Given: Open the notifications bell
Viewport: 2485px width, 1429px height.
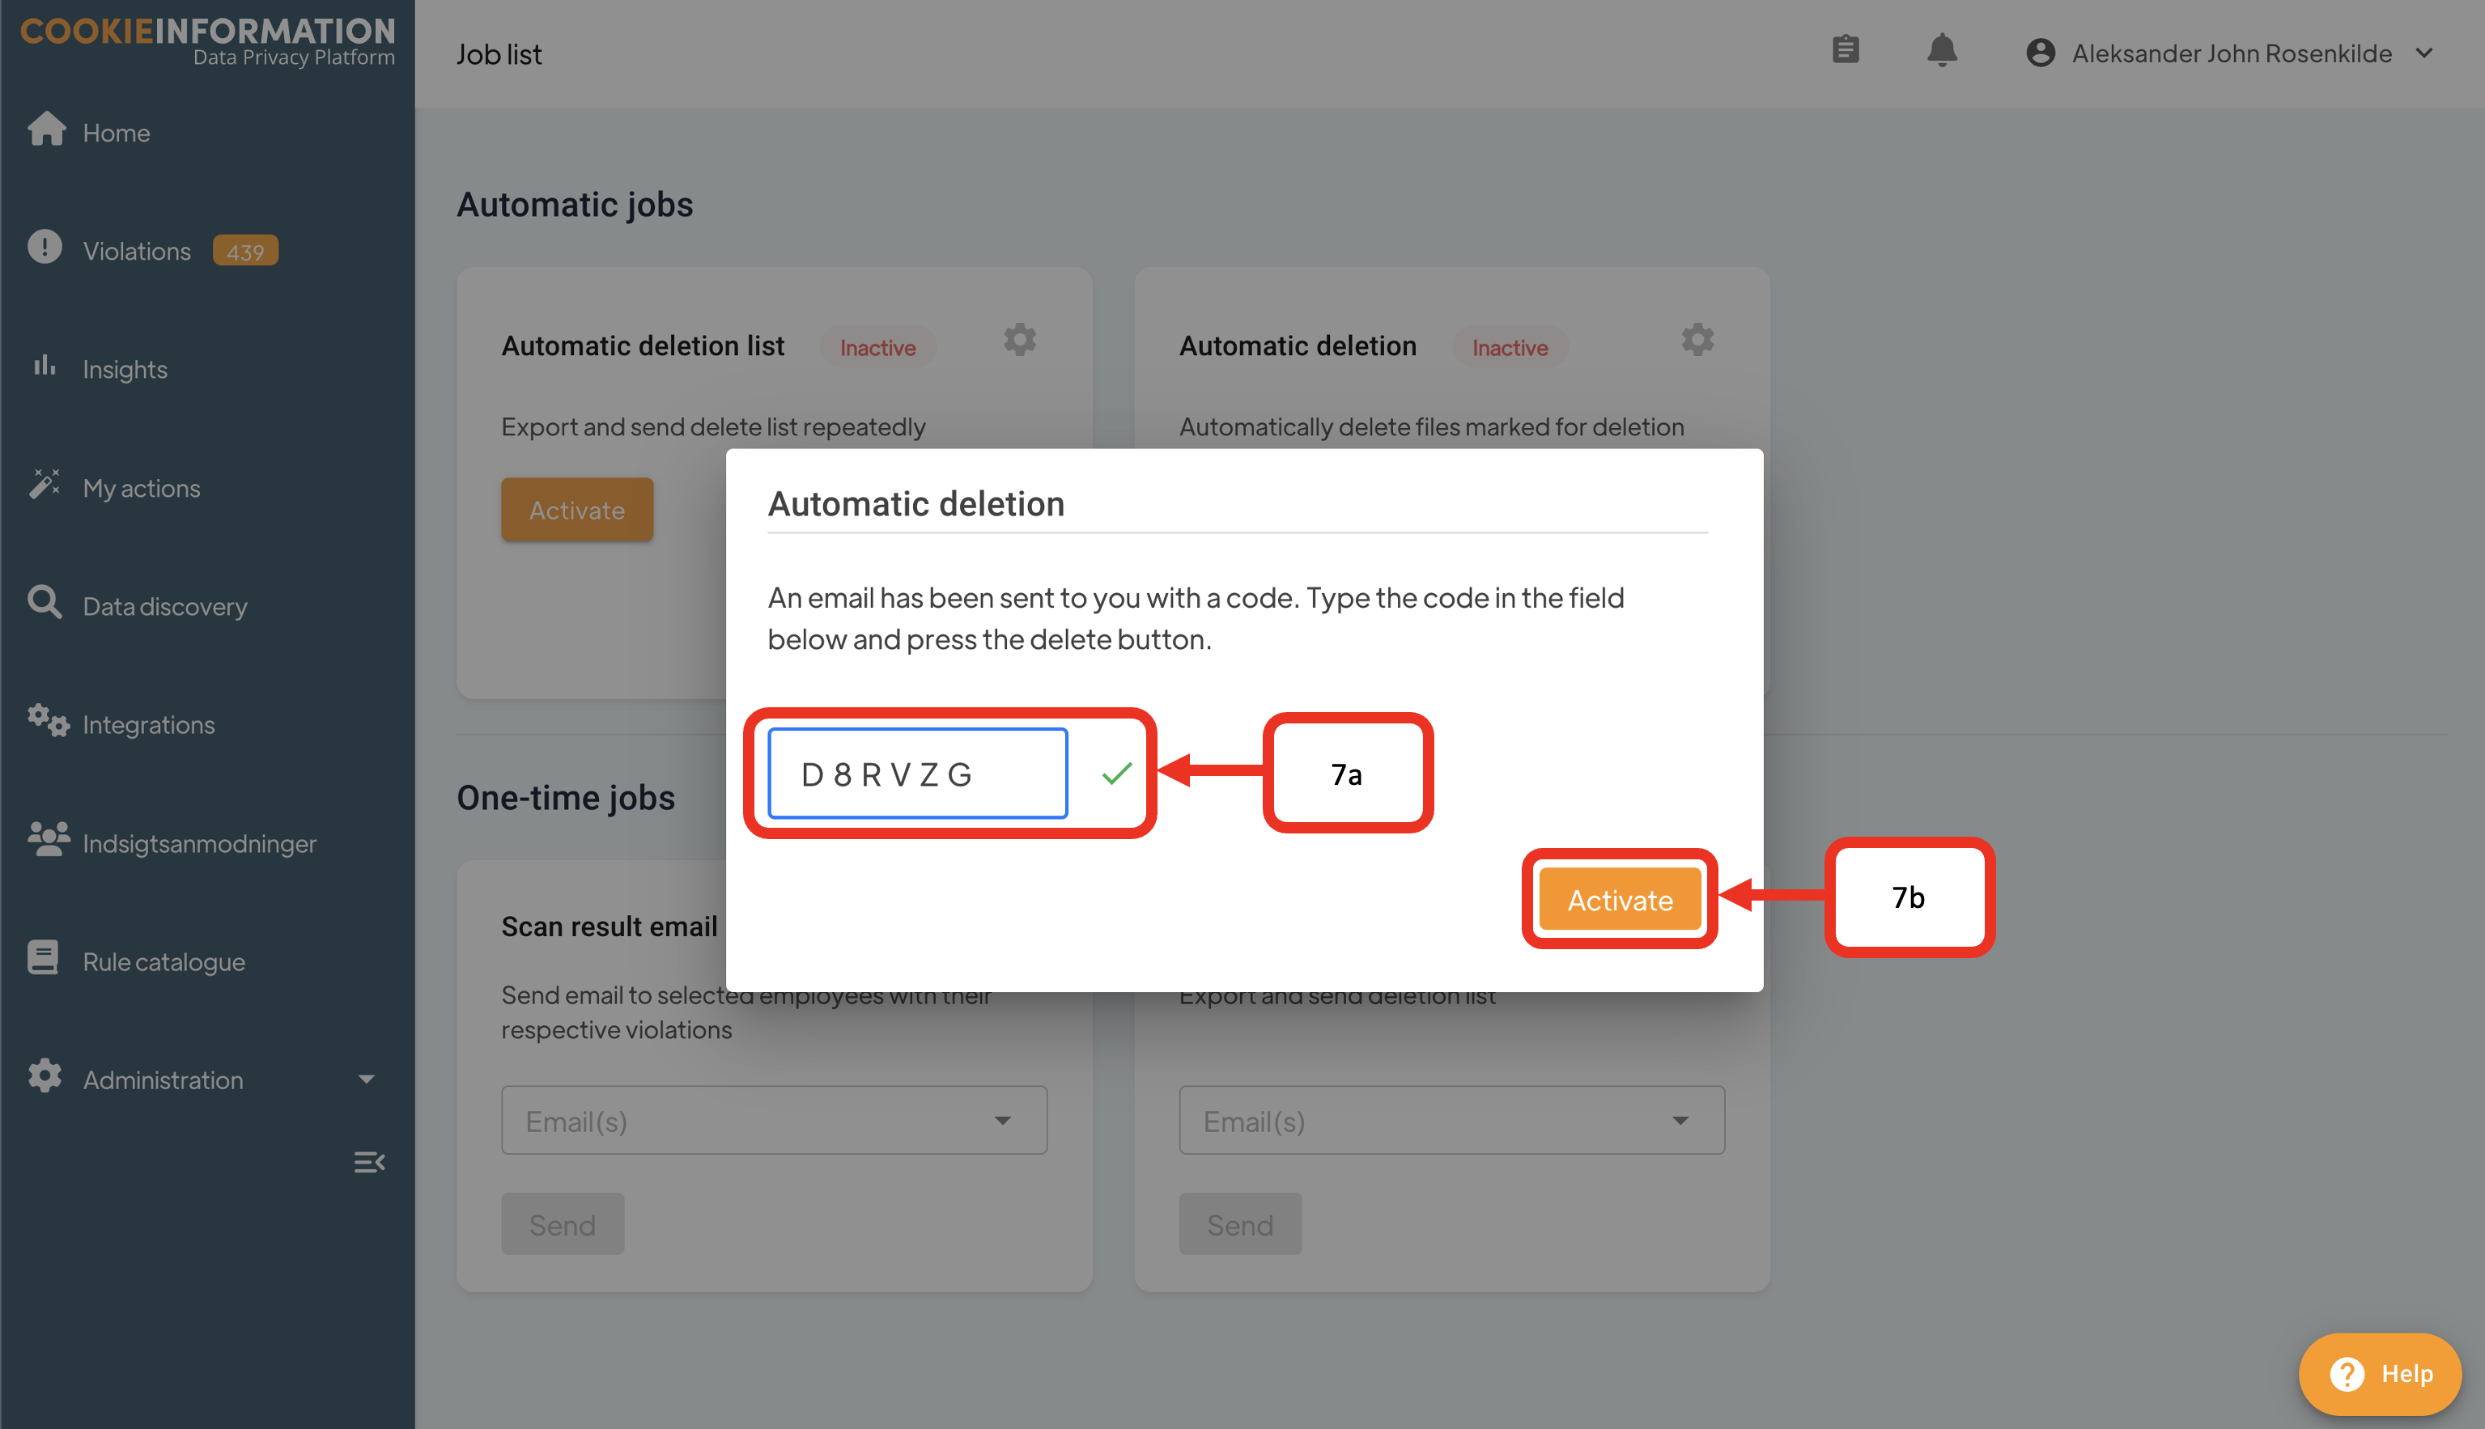Looking at the screenshot, I should pyautogui.click(x=1941, y=51).
